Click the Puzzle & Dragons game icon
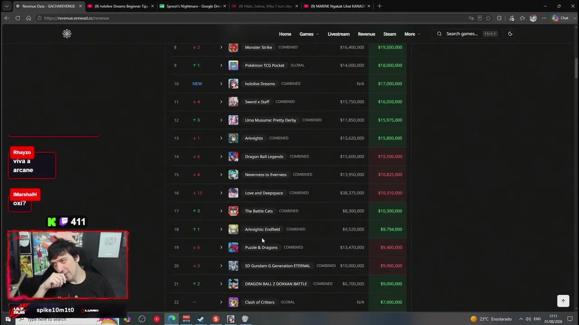Screen dimensions: 579x325 pyautogui.click(x=233, y=247)
